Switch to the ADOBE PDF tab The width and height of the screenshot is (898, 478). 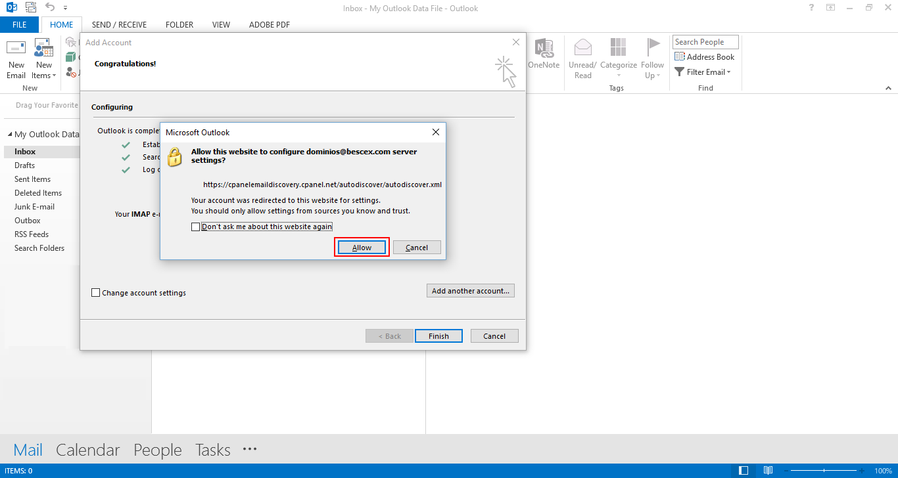coord(270,25)
